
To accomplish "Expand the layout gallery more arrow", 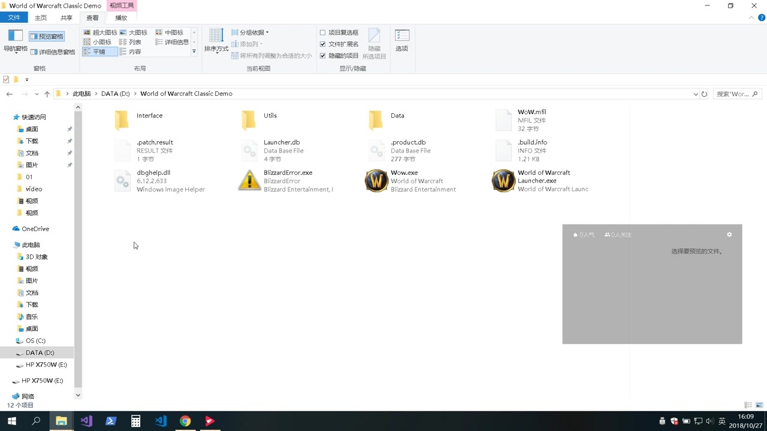I will point(194,51).
